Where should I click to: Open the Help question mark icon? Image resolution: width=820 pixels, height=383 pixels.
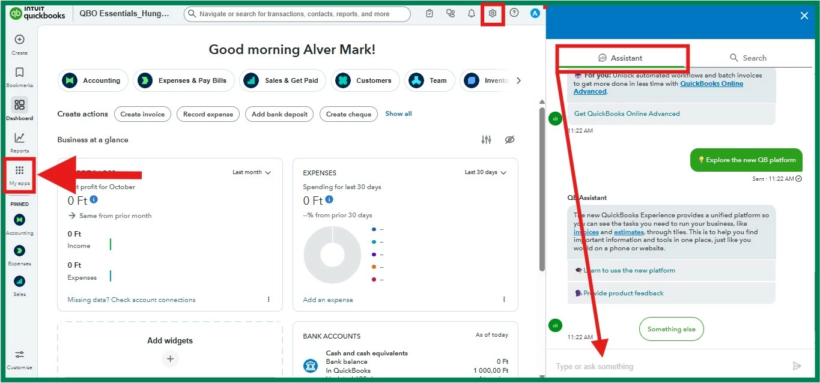tap(514, 13)
